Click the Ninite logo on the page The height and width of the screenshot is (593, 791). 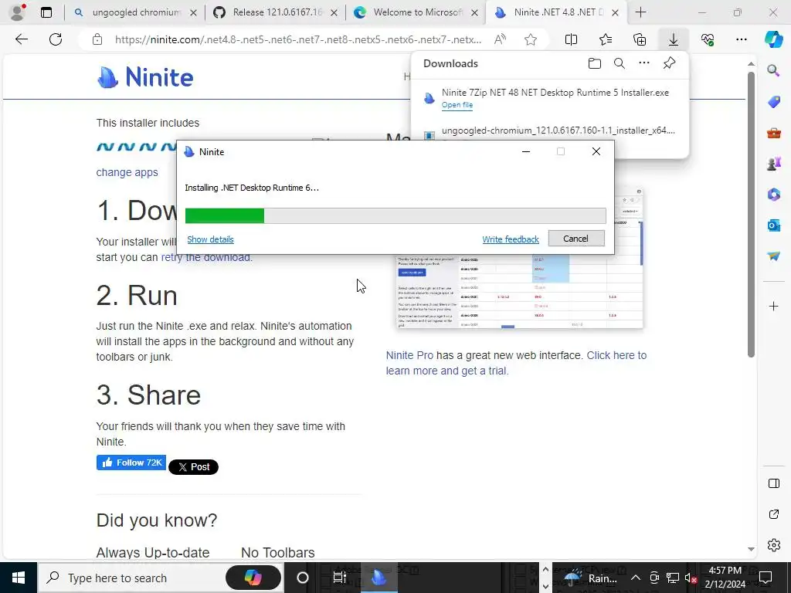144,77
